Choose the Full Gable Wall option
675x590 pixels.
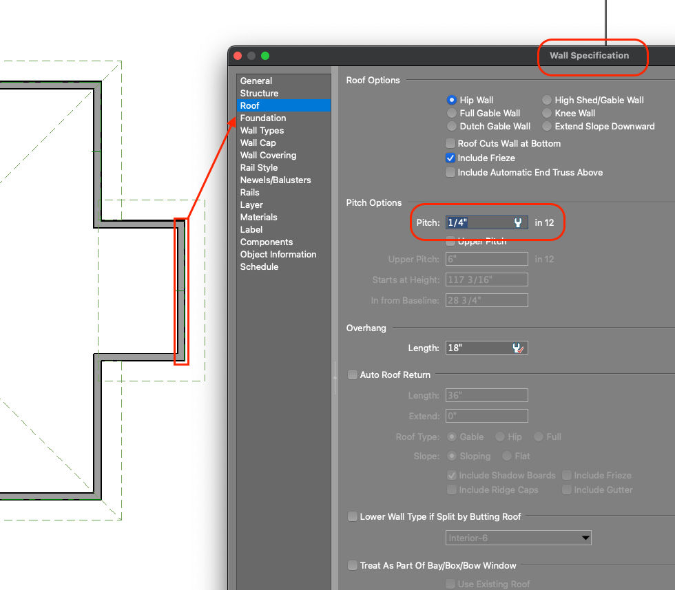click(452, 114)
